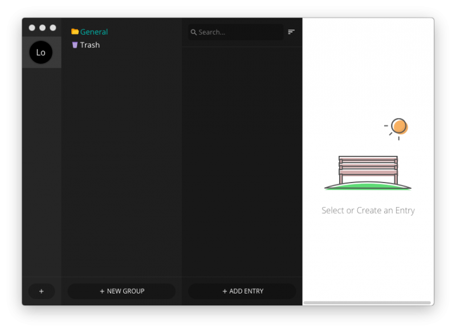The image size is (456, 331).
Task: Select the General group
Action: (x=93, y=32)
